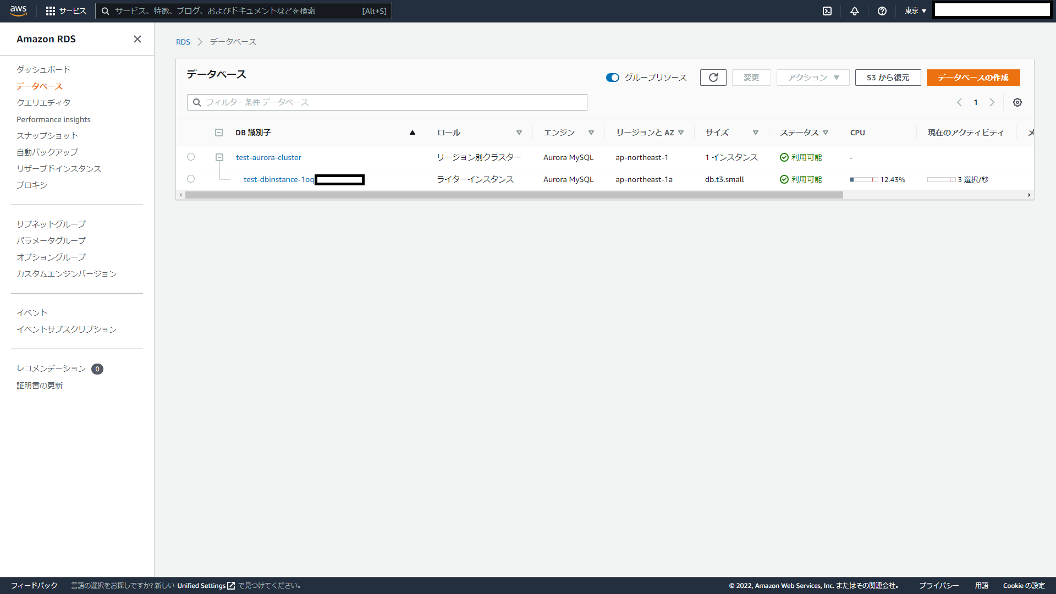The width and height of the screenshot is (1056, 594).
Task: Click the AWS logo home icon
Action: pyautogui.click(x=18, y=11)
